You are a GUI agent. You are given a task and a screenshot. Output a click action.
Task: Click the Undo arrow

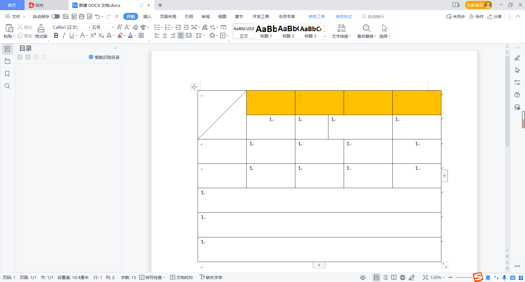(x=98, y=16)
